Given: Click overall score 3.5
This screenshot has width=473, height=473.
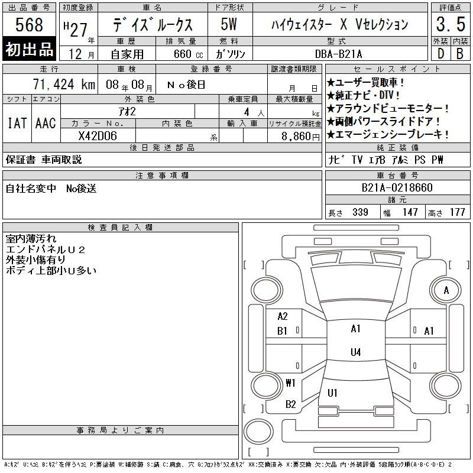Looking at the screenshot, I should pyautogui.click(x=451, y=24).
